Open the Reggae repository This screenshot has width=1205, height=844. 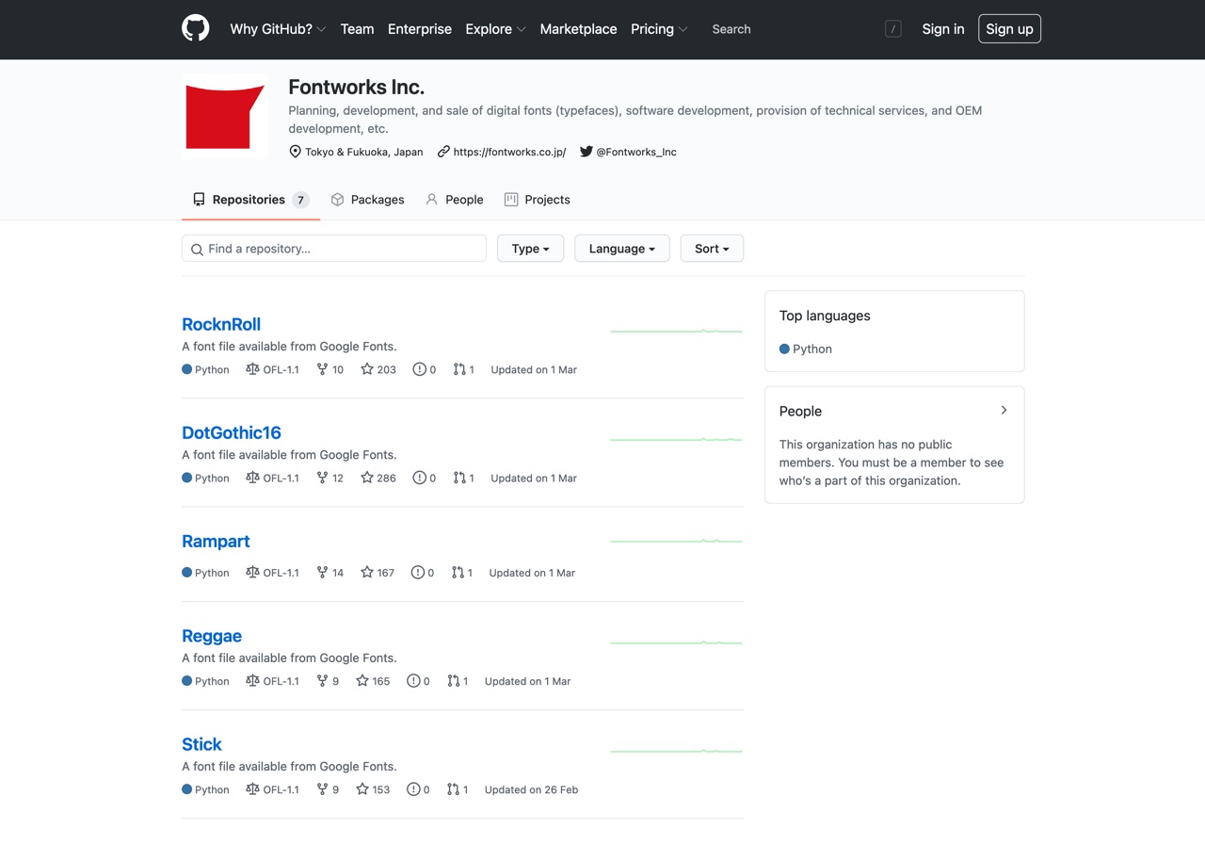point(212,636)
